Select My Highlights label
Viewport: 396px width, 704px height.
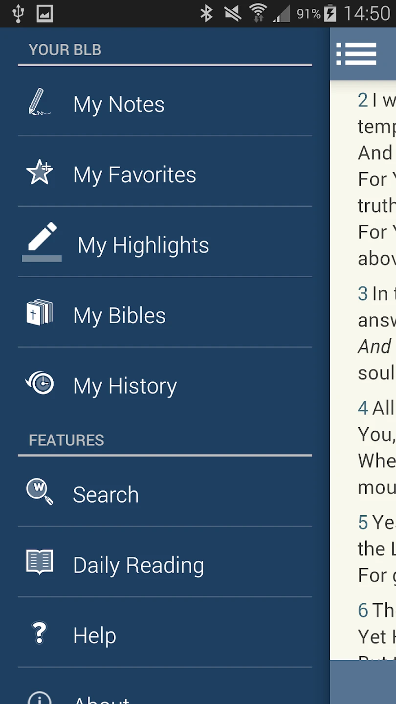pyautogui.click(x=143, y=245)
